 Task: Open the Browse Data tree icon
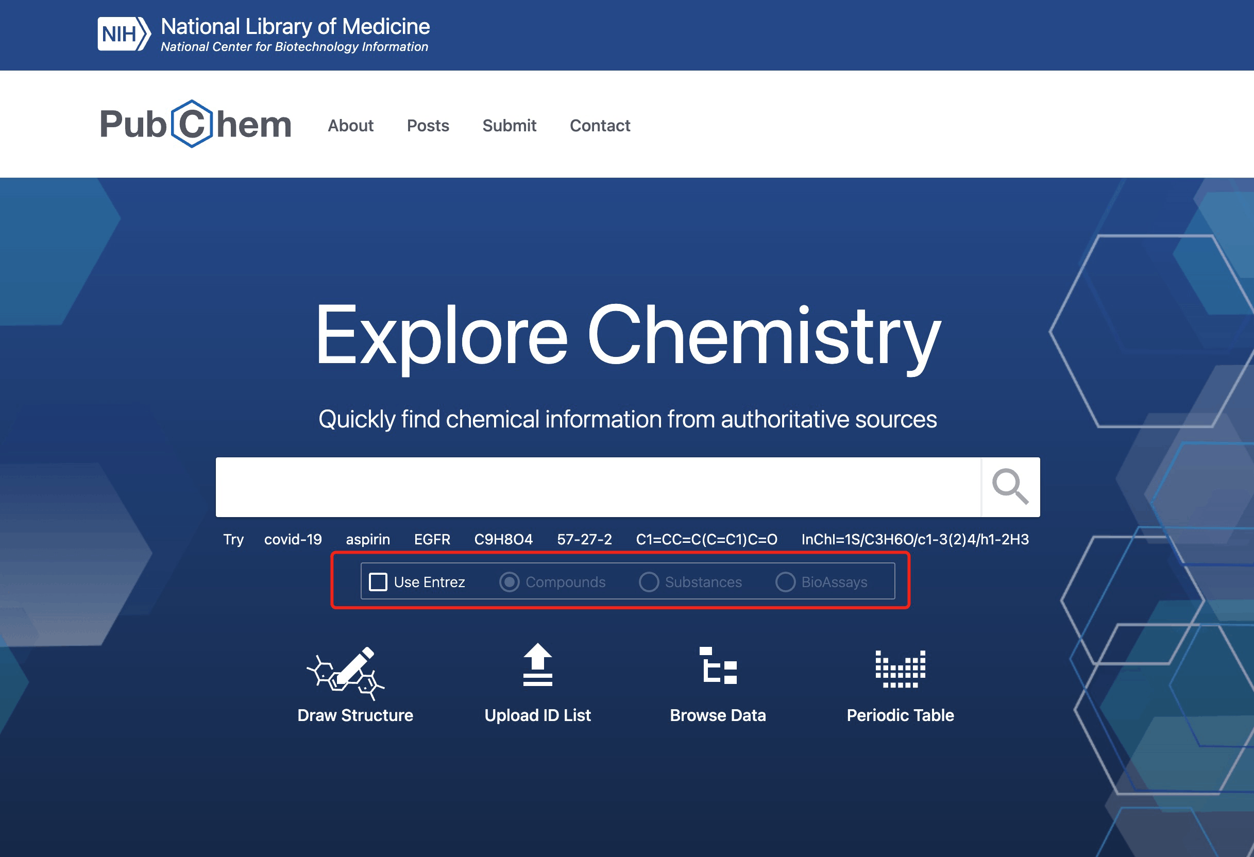718,665
